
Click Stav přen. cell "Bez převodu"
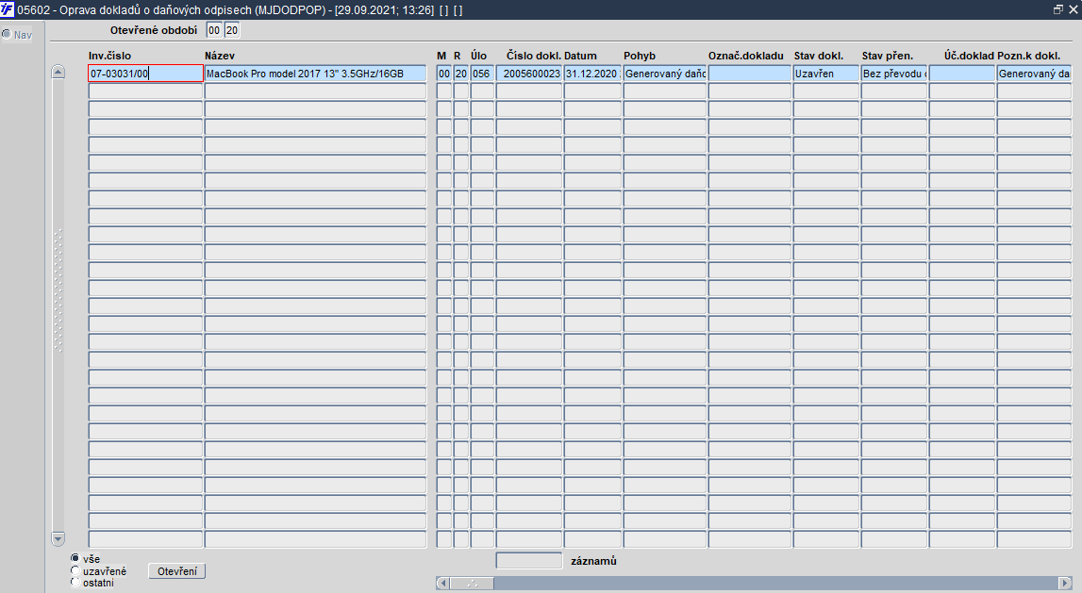pyautogui.click(x=893, y=74)
